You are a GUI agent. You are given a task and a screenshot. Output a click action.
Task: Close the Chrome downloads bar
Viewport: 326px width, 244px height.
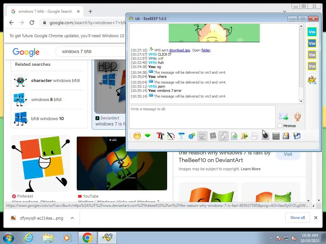point(315,218)
